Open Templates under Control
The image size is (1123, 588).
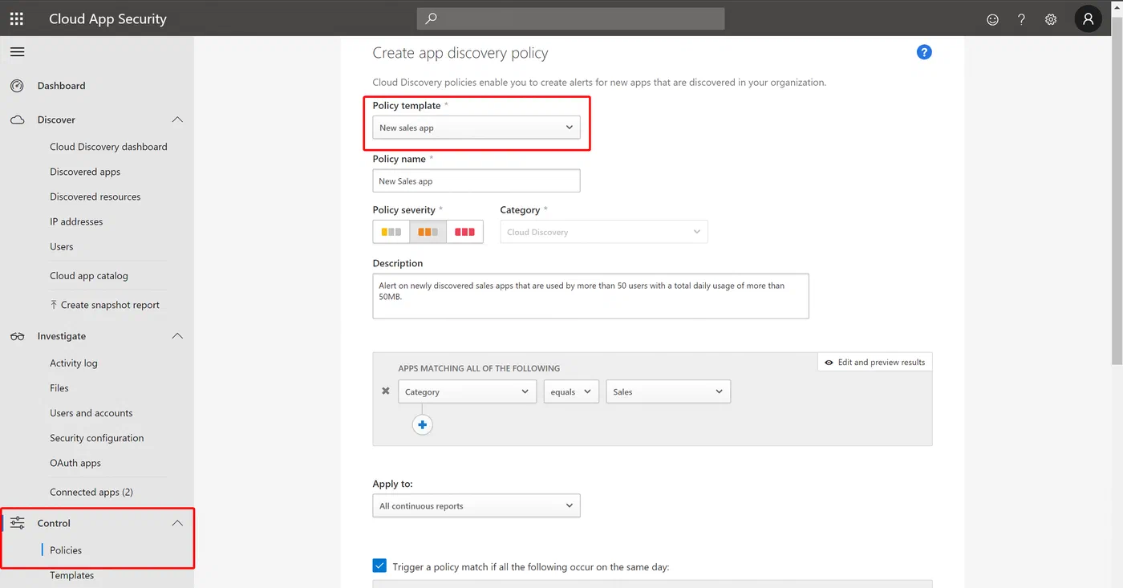(x=72, y=575)
